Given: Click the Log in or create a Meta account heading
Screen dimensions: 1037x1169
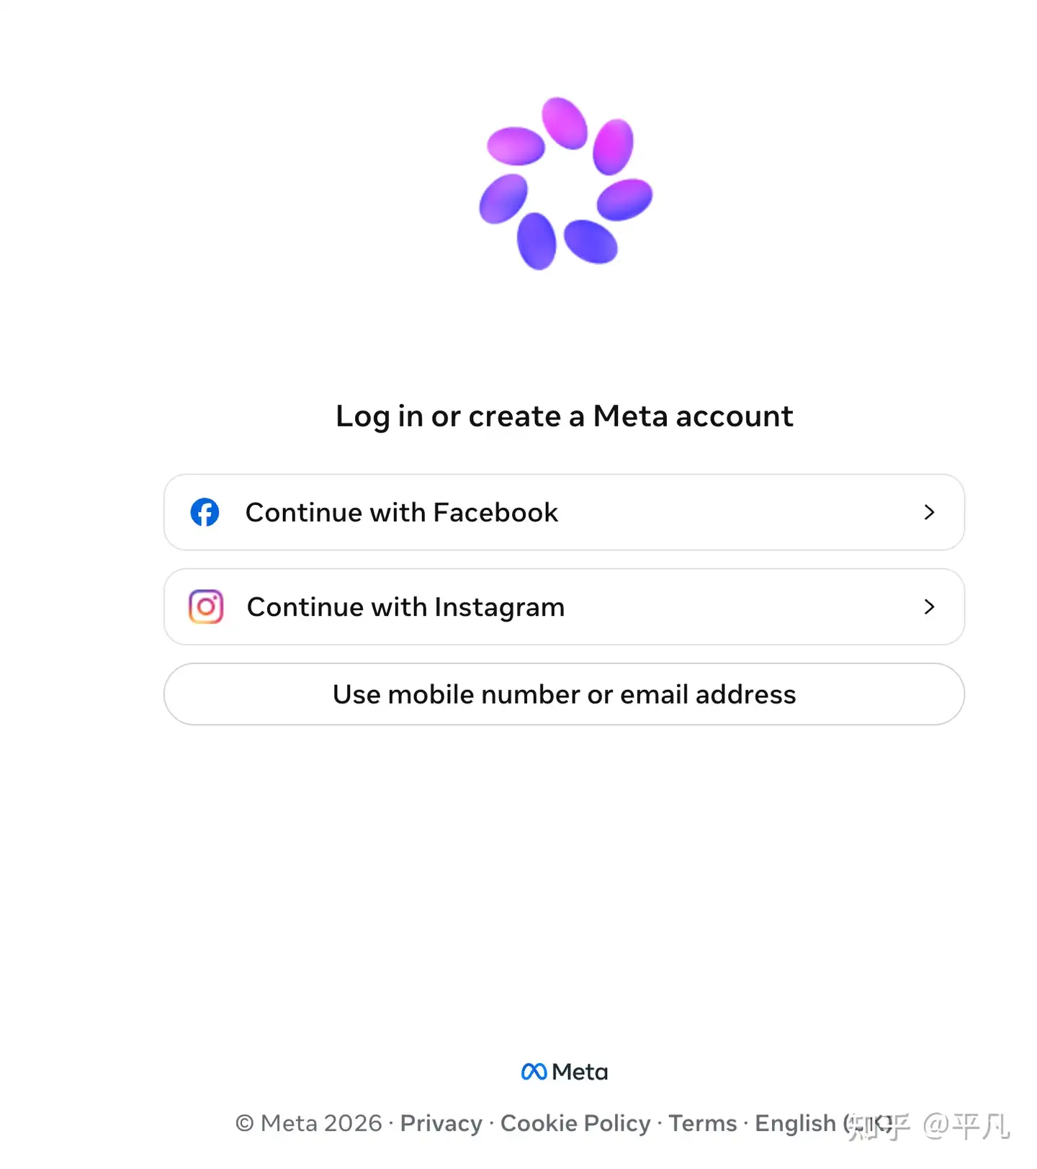Looking at the screenshot, I should 564,416.
